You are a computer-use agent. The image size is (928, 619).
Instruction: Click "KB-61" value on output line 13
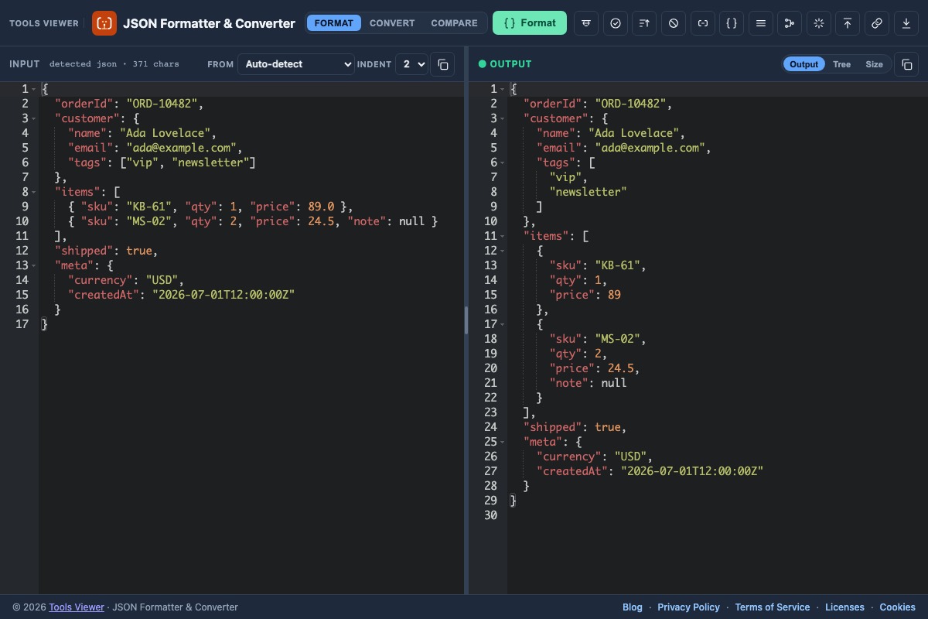(617, 265)
